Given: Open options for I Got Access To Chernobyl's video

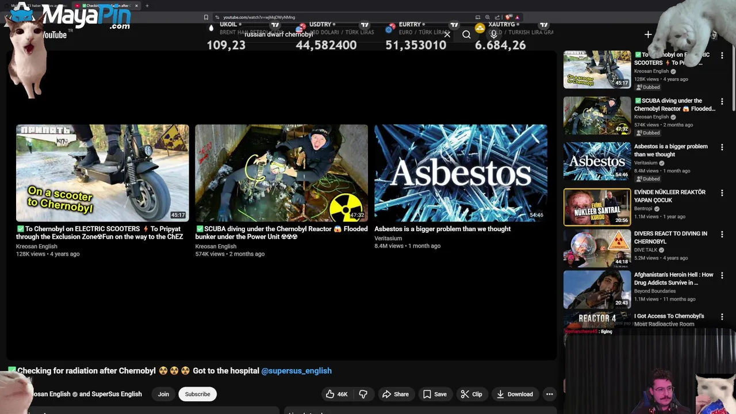Looking at the screenshot, I should coord(722,316).
